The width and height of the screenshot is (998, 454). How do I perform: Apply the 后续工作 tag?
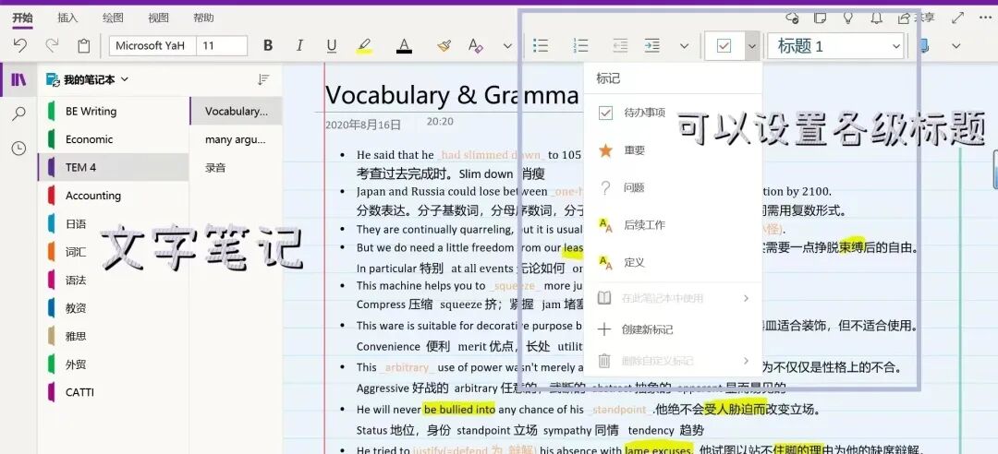coord(673,225)
